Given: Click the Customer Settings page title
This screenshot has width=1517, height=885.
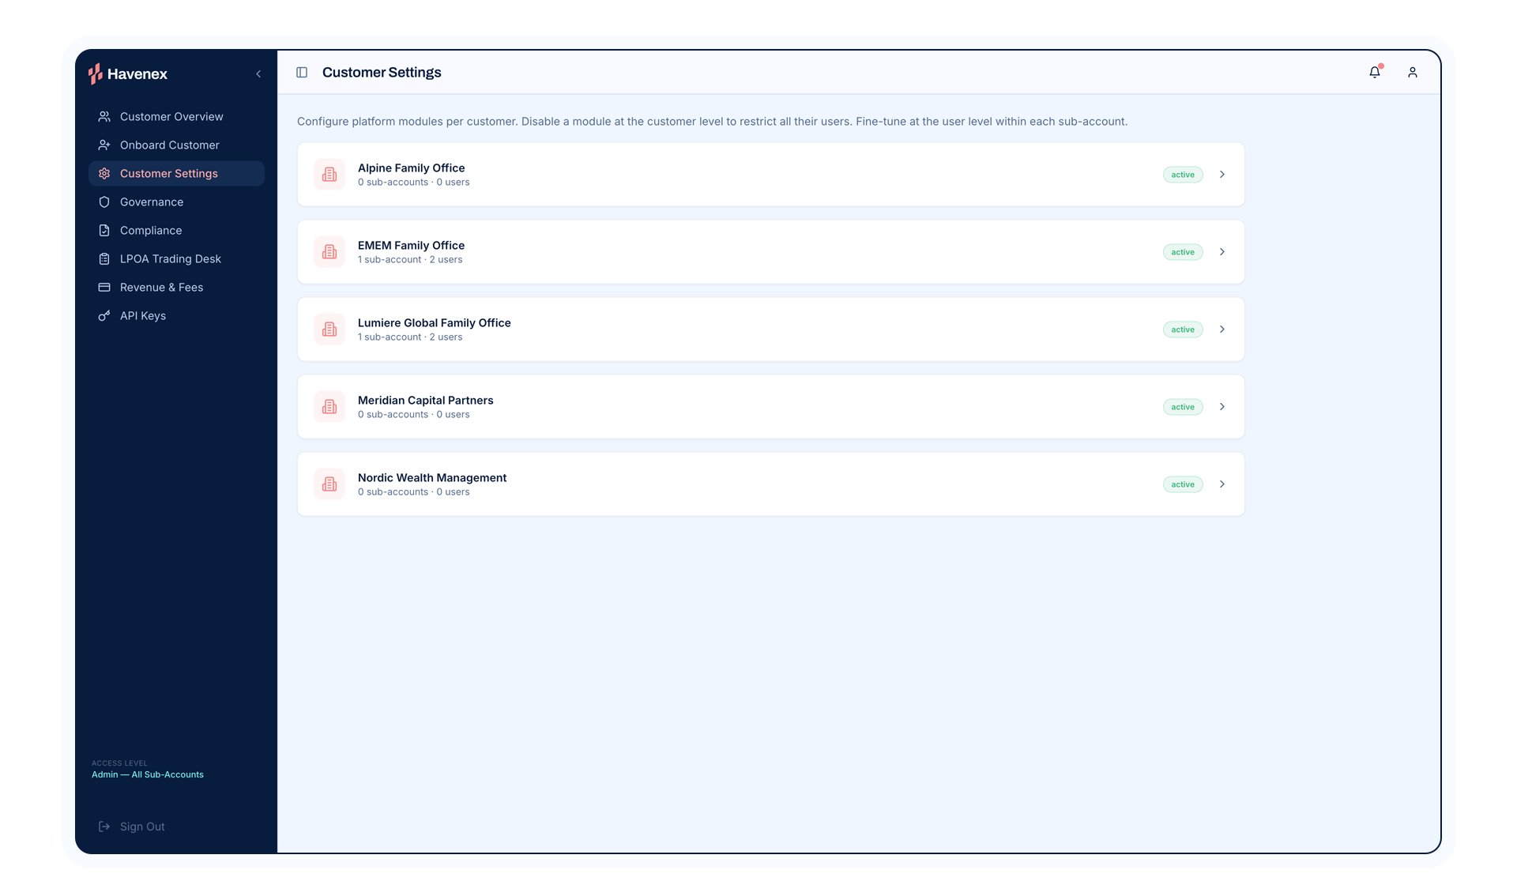Looking at the screenshot, I should click(382, 73).
